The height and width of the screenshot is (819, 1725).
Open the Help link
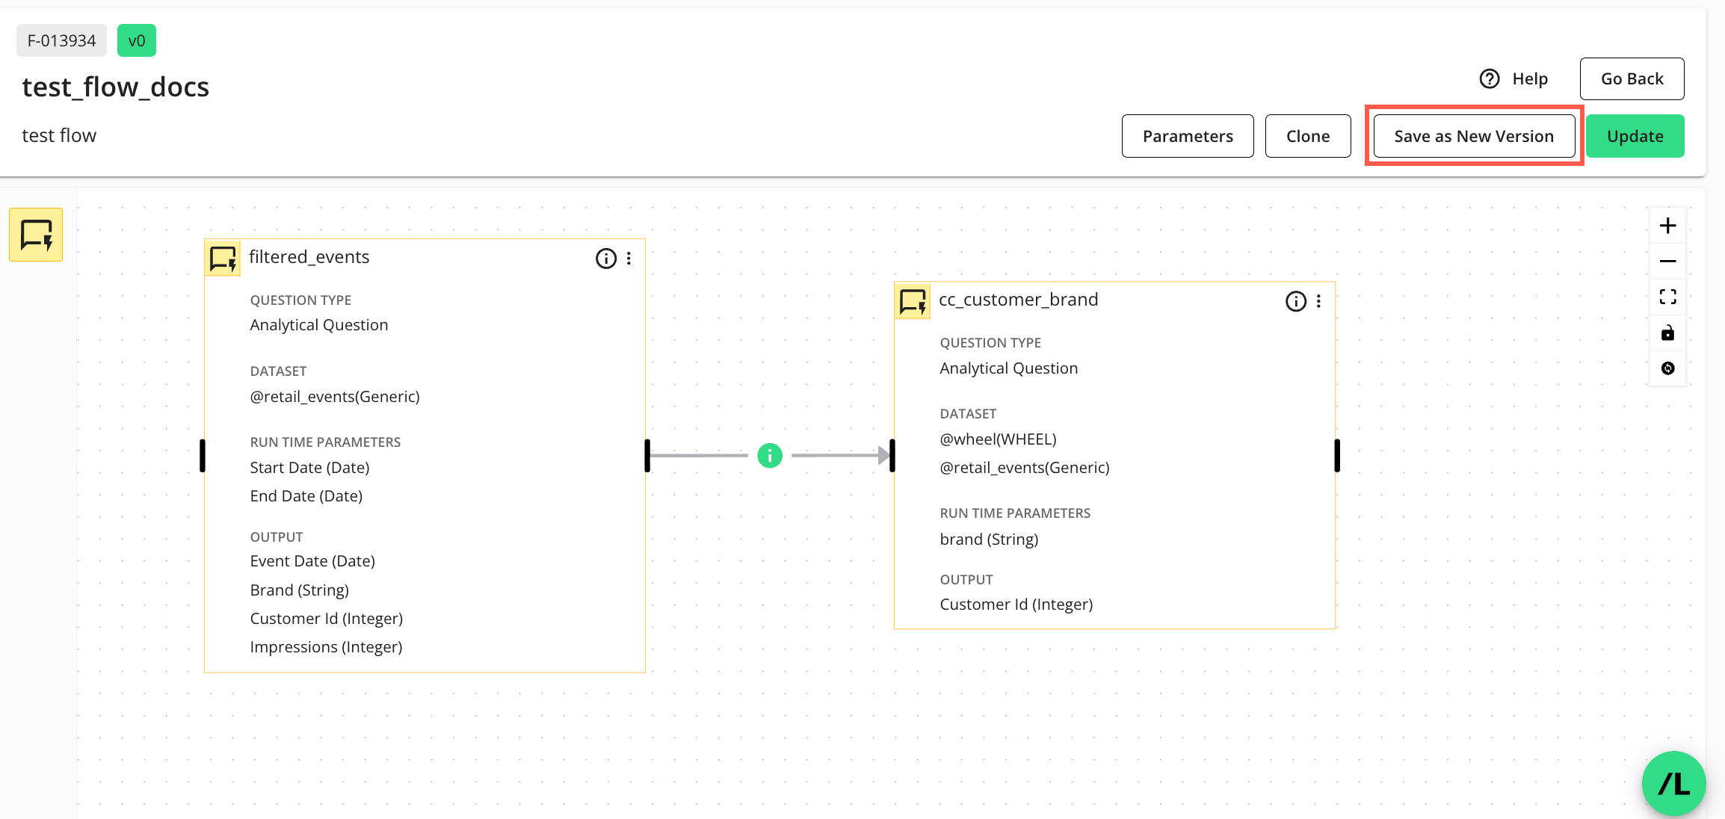point(1514,78)
